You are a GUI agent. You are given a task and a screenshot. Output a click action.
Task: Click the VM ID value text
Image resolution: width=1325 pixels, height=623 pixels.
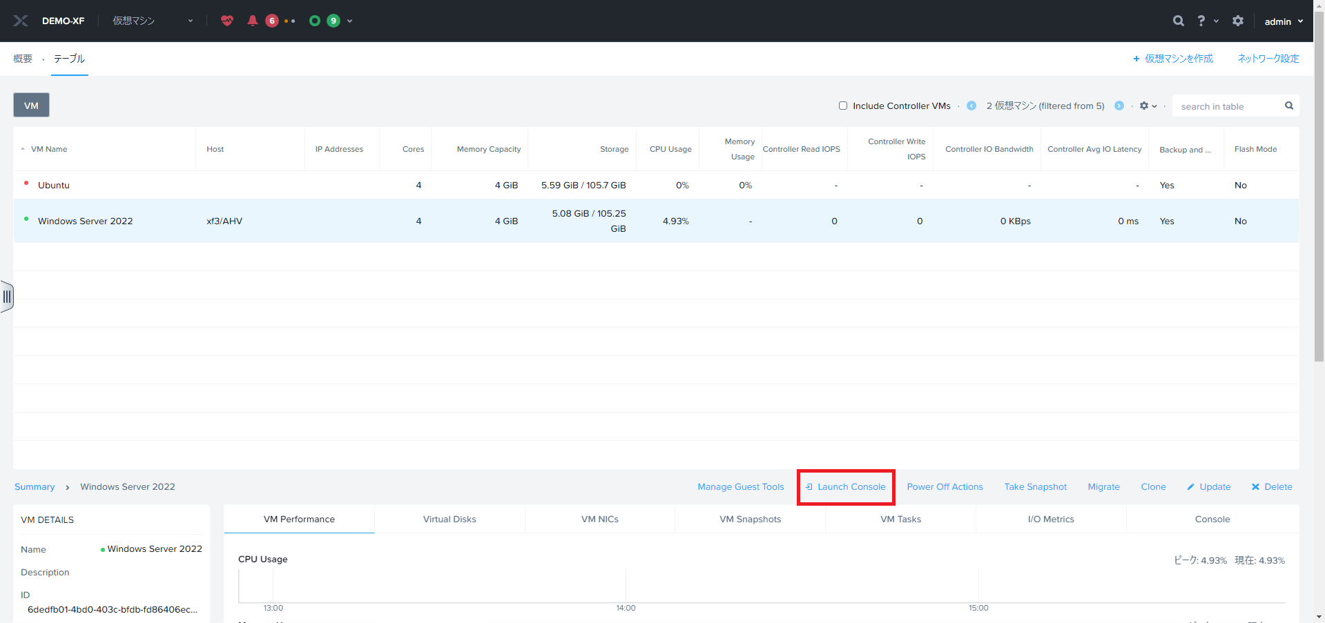113,610
